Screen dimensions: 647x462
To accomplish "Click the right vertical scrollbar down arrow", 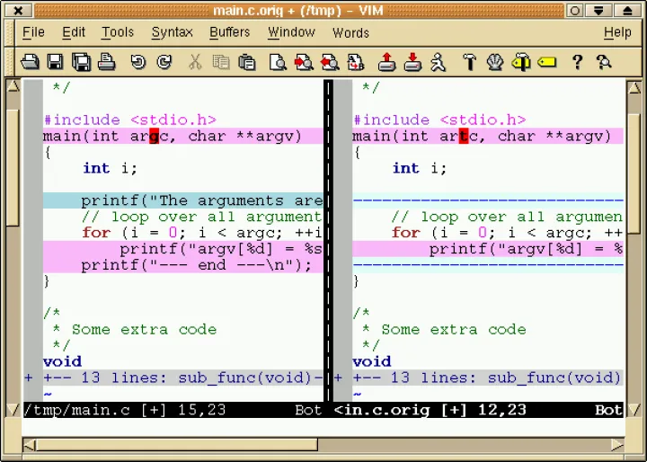I will pyautogui.click(x=634, y=410).
